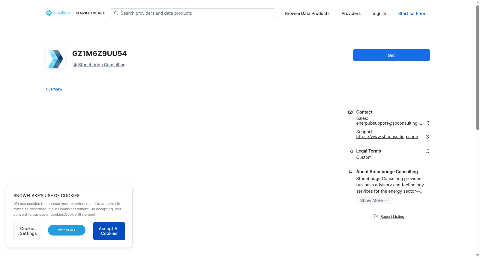The width and height of the screenshot is (480, 258).
Task: Click the Snowflake logo icon
Action: pos(49,13)
